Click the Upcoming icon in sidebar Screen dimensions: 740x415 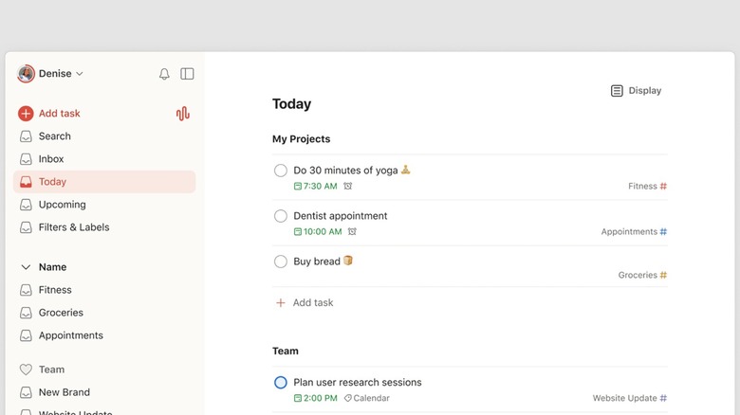pos(26,205)
